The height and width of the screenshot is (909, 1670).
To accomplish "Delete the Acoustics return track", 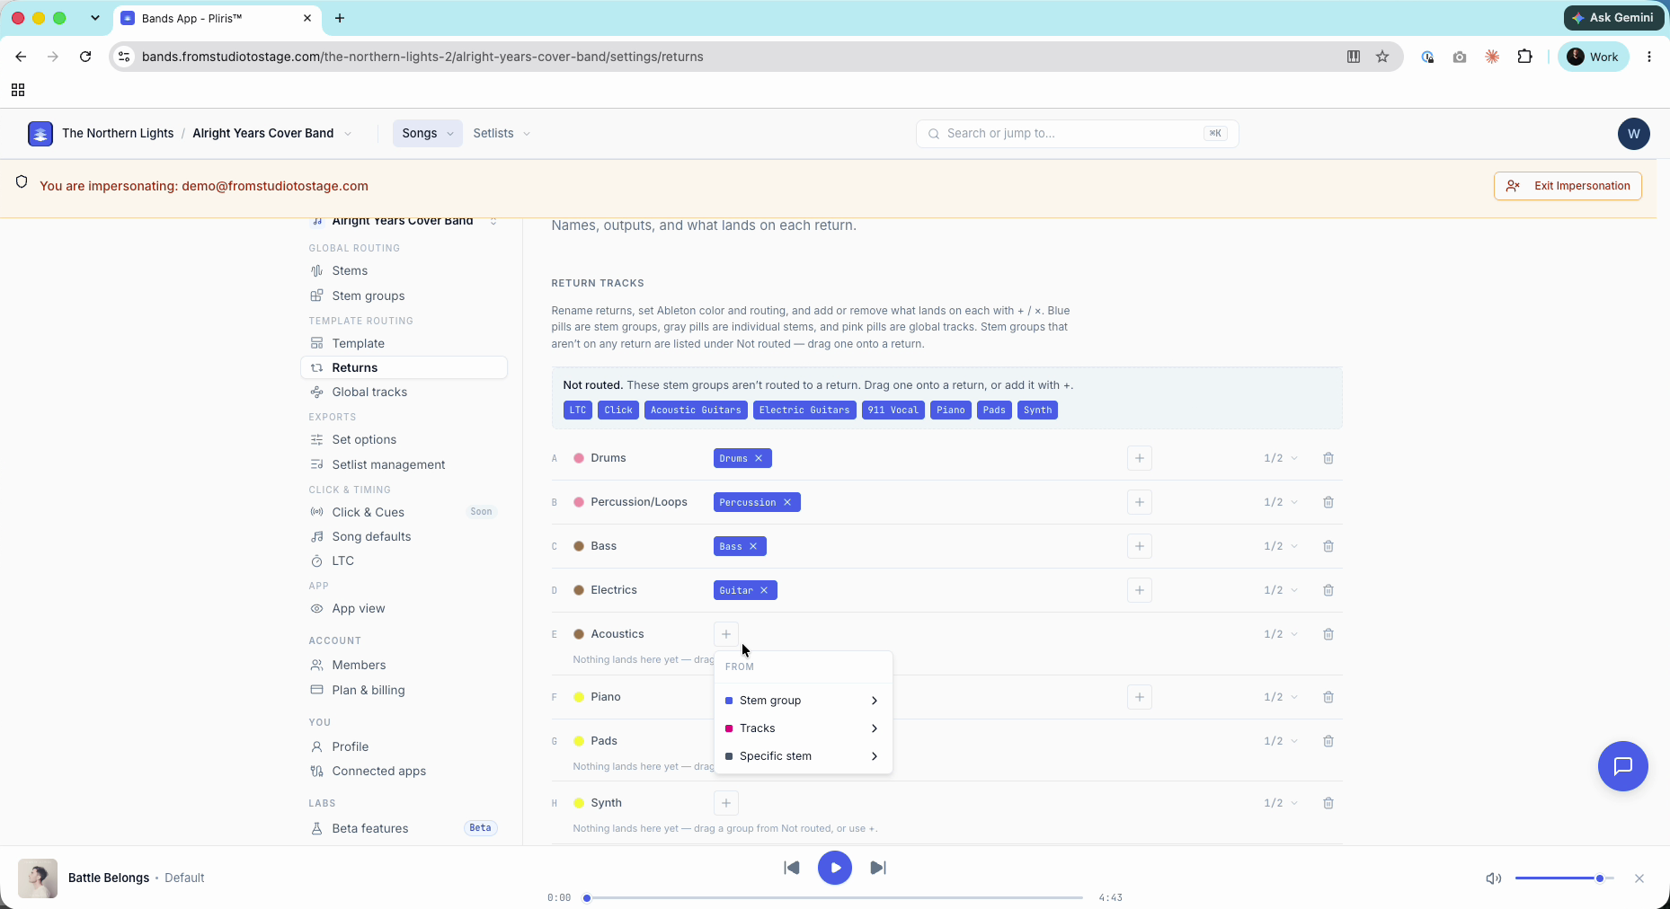I will [1328, 634].
